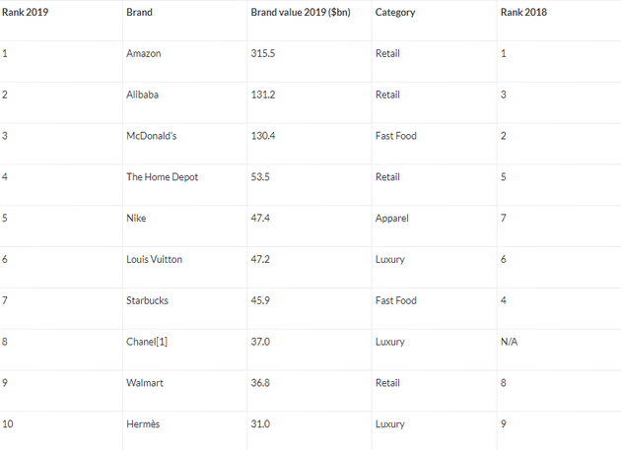
Task: Click the Rank 2019 column header
Action: pyautogui.click(x=25, y=13)
